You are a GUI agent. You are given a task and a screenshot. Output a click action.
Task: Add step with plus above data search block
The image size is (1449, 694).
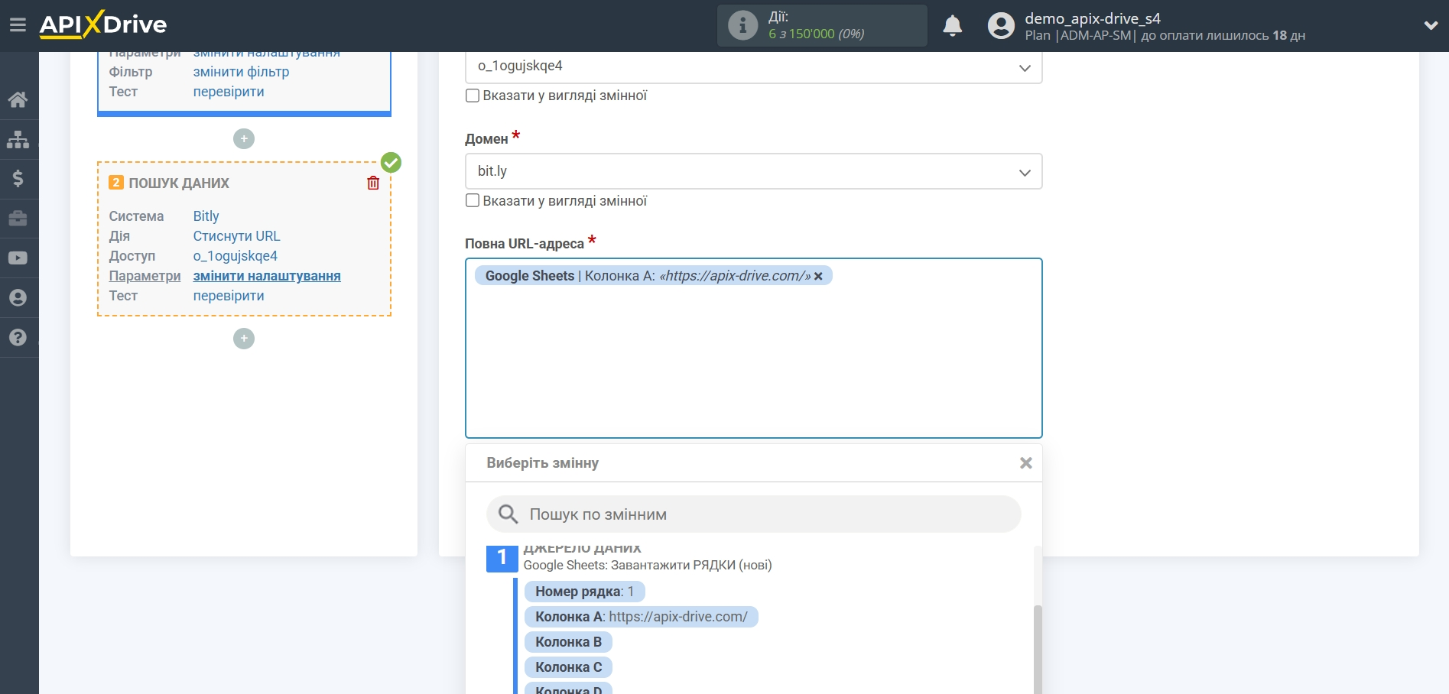[x=244, y=138]
